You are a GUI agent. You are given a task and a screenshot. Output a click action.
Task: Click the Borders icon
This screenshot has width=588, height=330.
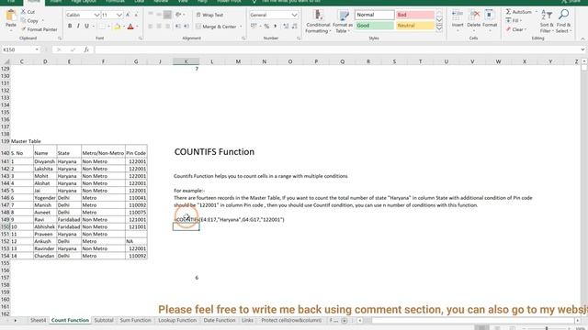pos(102,27)
